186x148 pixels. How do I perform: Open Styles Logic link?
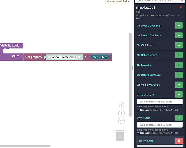(x=143, y=118)
